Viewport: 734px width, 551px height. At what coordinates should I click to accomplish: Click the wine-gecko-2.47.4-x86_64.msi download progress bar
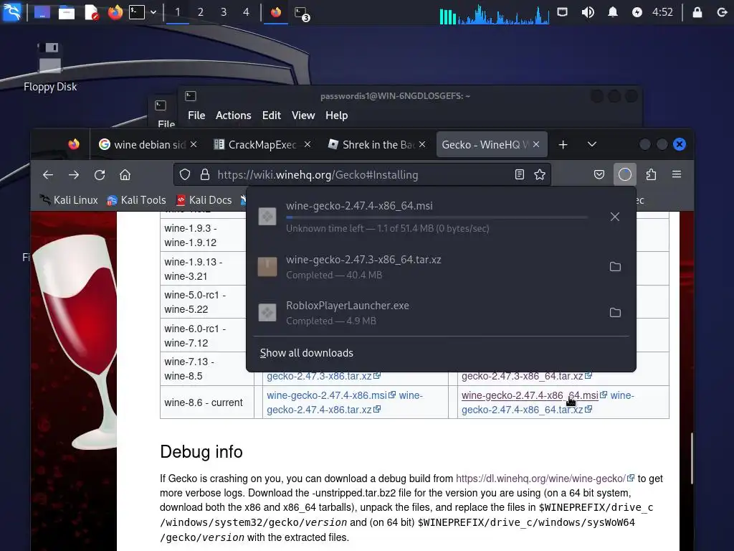tap(437, 217)
